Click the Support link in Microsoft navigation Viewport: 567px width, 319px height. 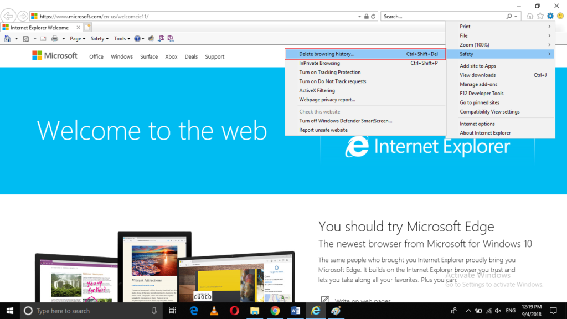click(214, 57)
